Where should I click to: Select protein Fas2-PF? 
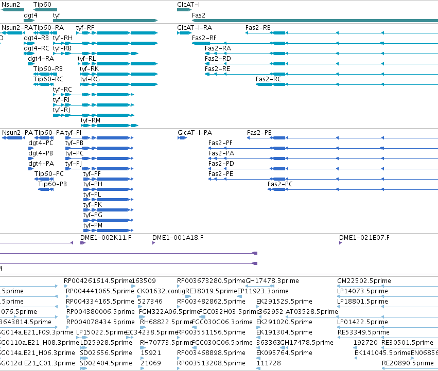[x=220, y=143]
